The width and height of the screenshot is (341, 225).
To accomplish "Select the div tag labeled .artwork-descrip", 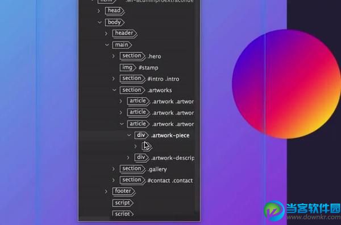I will [x=142, y=158].
